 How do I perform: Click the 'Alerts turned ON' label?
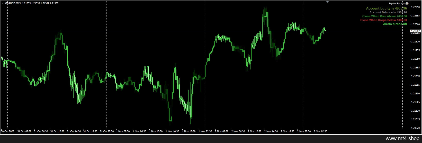[395, 24]
